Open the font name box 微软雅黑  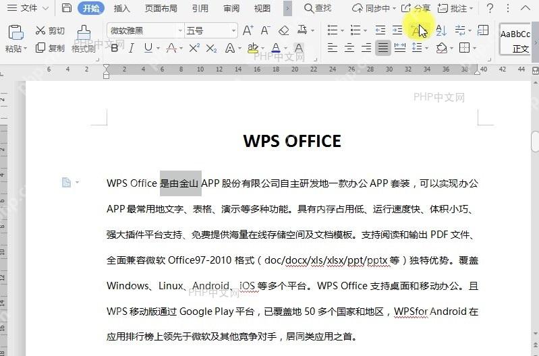click(146, 30)
